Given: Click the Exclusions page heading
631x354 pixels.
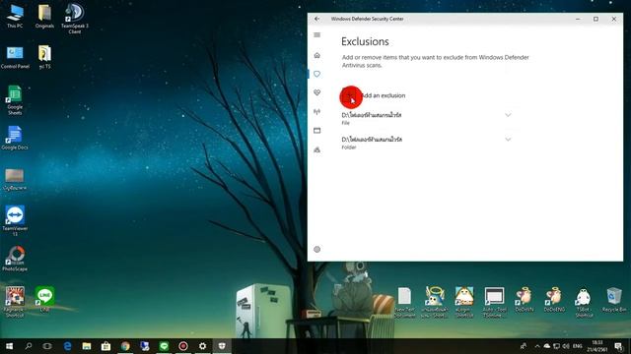Looking at the screenshot, I should click(365, 41).
